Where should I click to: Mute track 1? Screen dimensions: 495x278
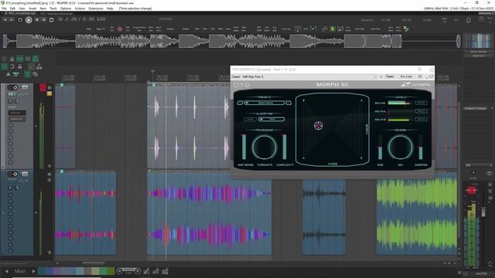pos(49,87)
